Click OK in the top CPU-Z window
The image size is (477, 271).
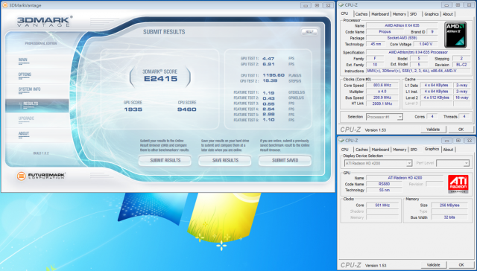[461, 130]
